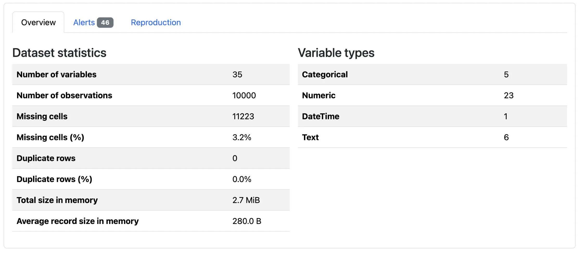Viewport: 579px width, 258px height.
Task: Click the 11223 missing cells value
Action: [x=243, y=116]
